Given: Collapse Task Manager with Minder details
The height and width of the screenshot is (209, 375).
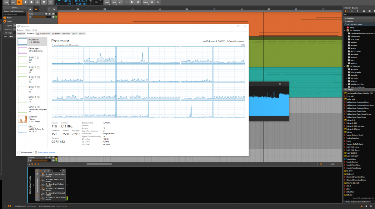Looking at the screenshot, I should [x=25, y=152].
